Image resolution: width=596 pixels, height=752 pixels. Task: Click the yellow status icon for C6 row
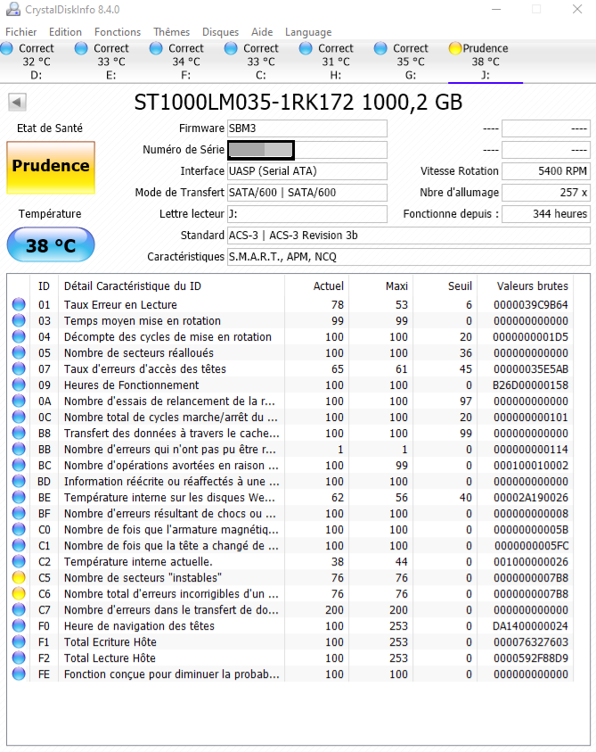(19, 594)
